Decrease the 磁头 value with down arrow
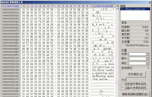This screenshot has height=97, width=152. pos(148,59)
